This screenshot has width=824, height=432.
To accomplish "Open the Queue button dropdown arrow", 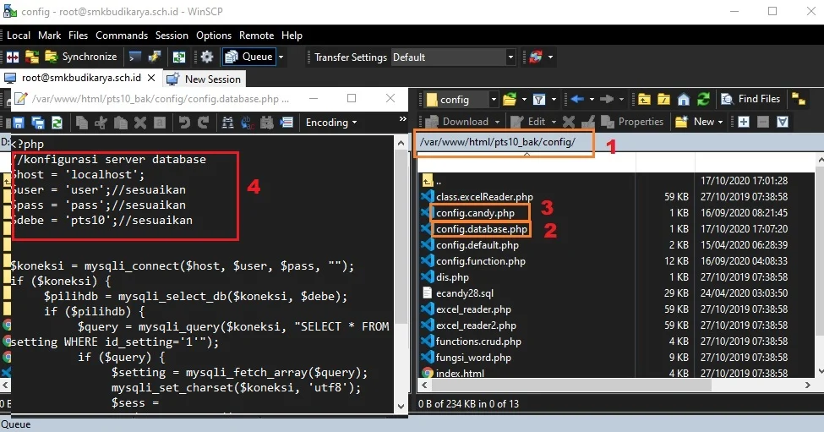I will 281,57.
